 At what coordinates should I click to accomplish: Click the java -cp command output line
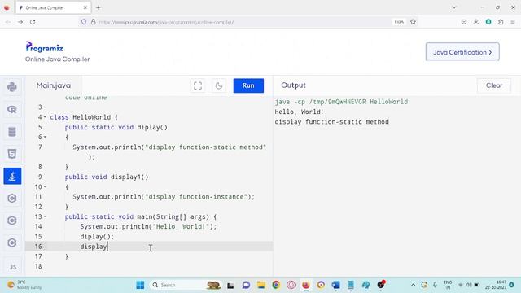341,102
